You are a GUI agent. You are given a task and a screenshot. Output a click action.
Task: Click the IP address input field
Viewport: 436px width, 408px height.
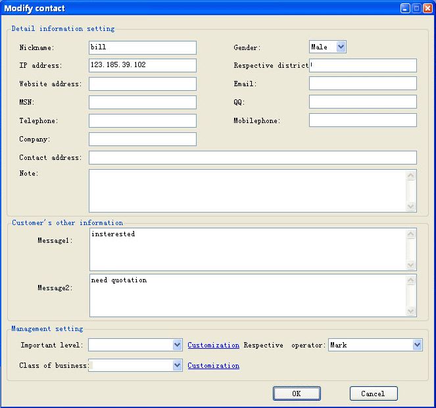(x=143, y=65)
